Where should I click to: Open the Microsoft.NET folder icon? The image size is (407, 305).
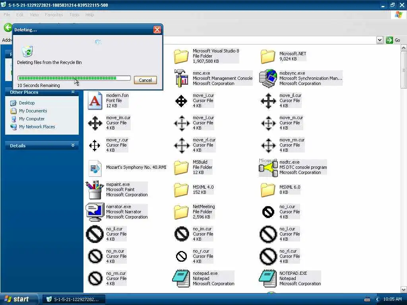click(267, 56)
